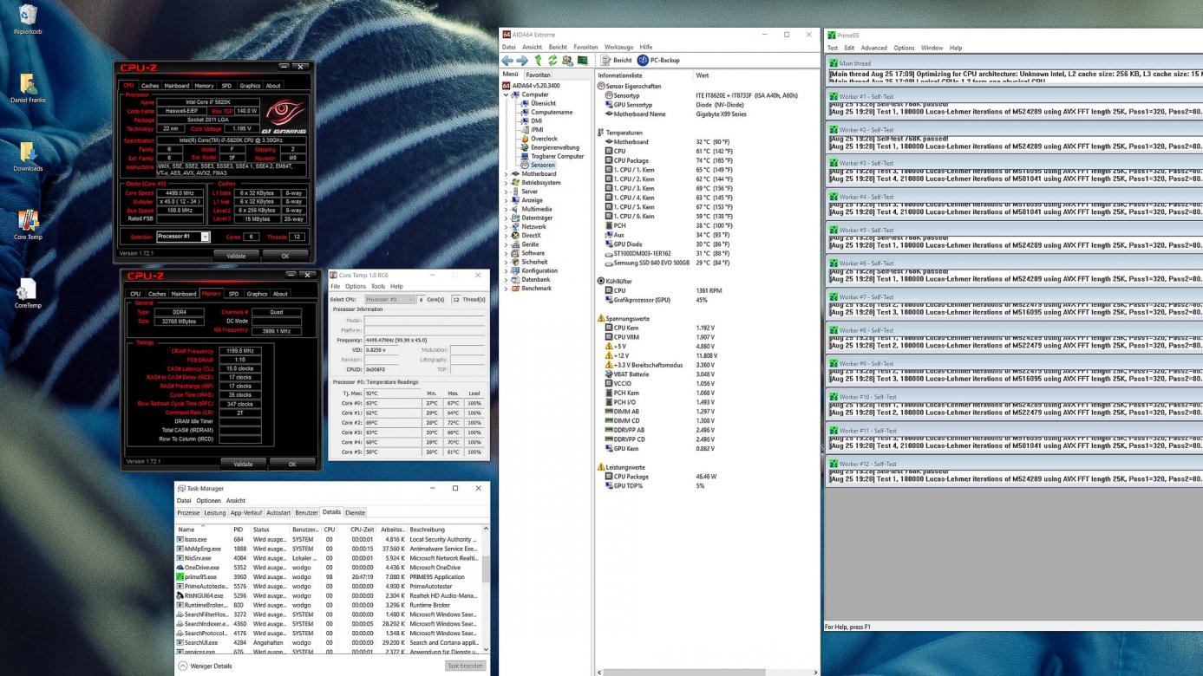
Task: Click OK in the CPU-Z Memory window
Action: click(292, 464)
